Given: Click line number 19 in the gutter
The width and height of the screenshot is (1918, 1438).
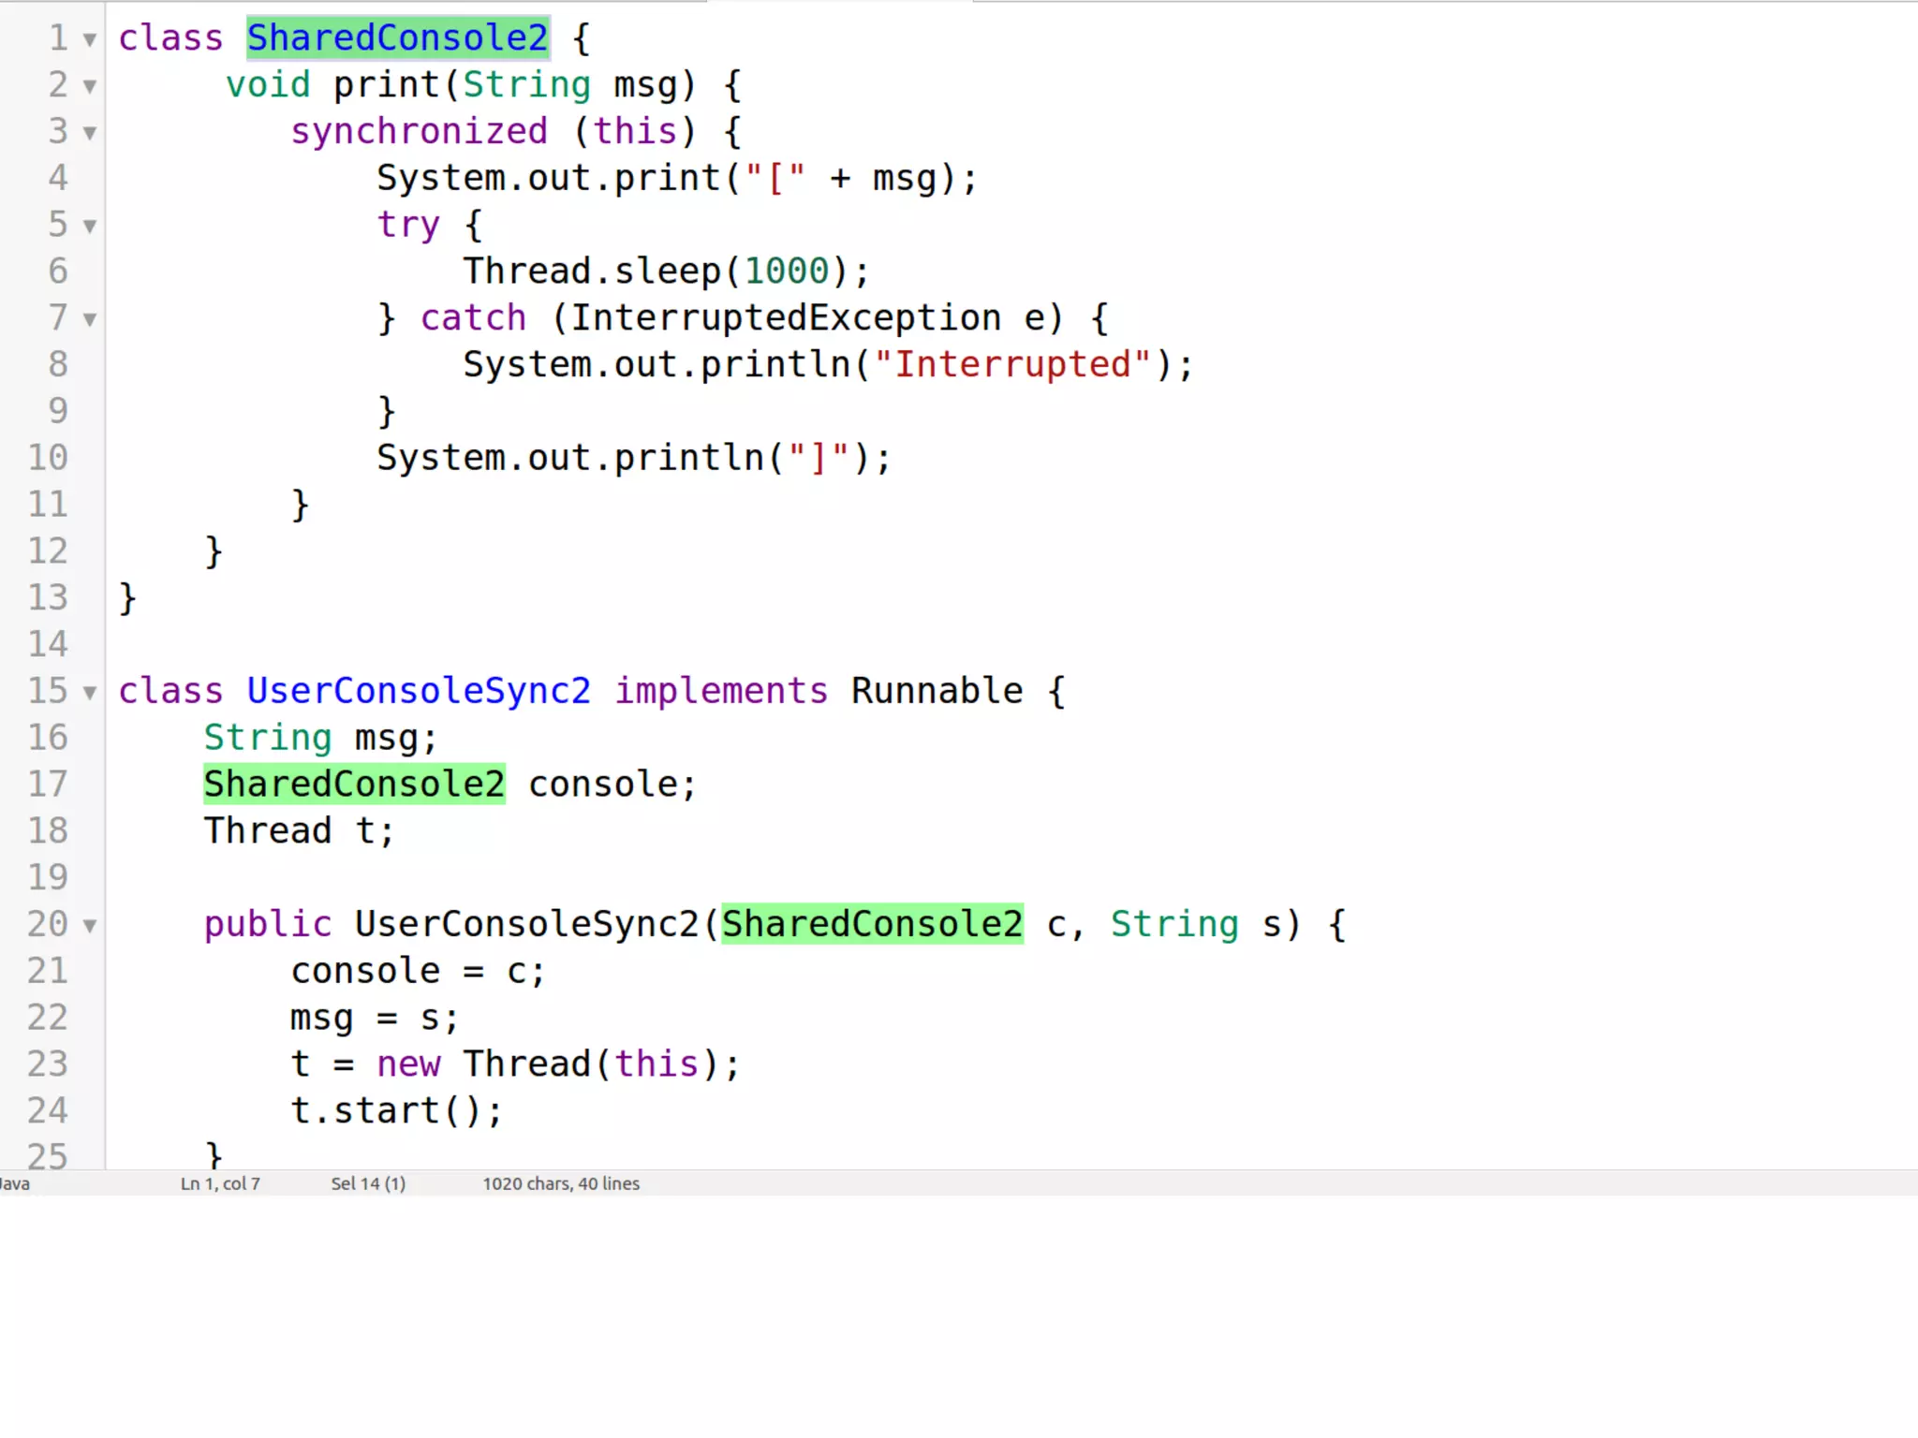Looking at the screenshot, I should click(x=48, y=877).
